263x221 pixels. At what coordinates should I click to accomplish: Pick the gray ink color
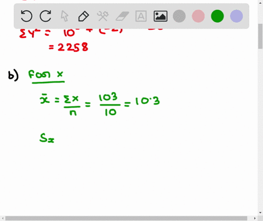179,16
